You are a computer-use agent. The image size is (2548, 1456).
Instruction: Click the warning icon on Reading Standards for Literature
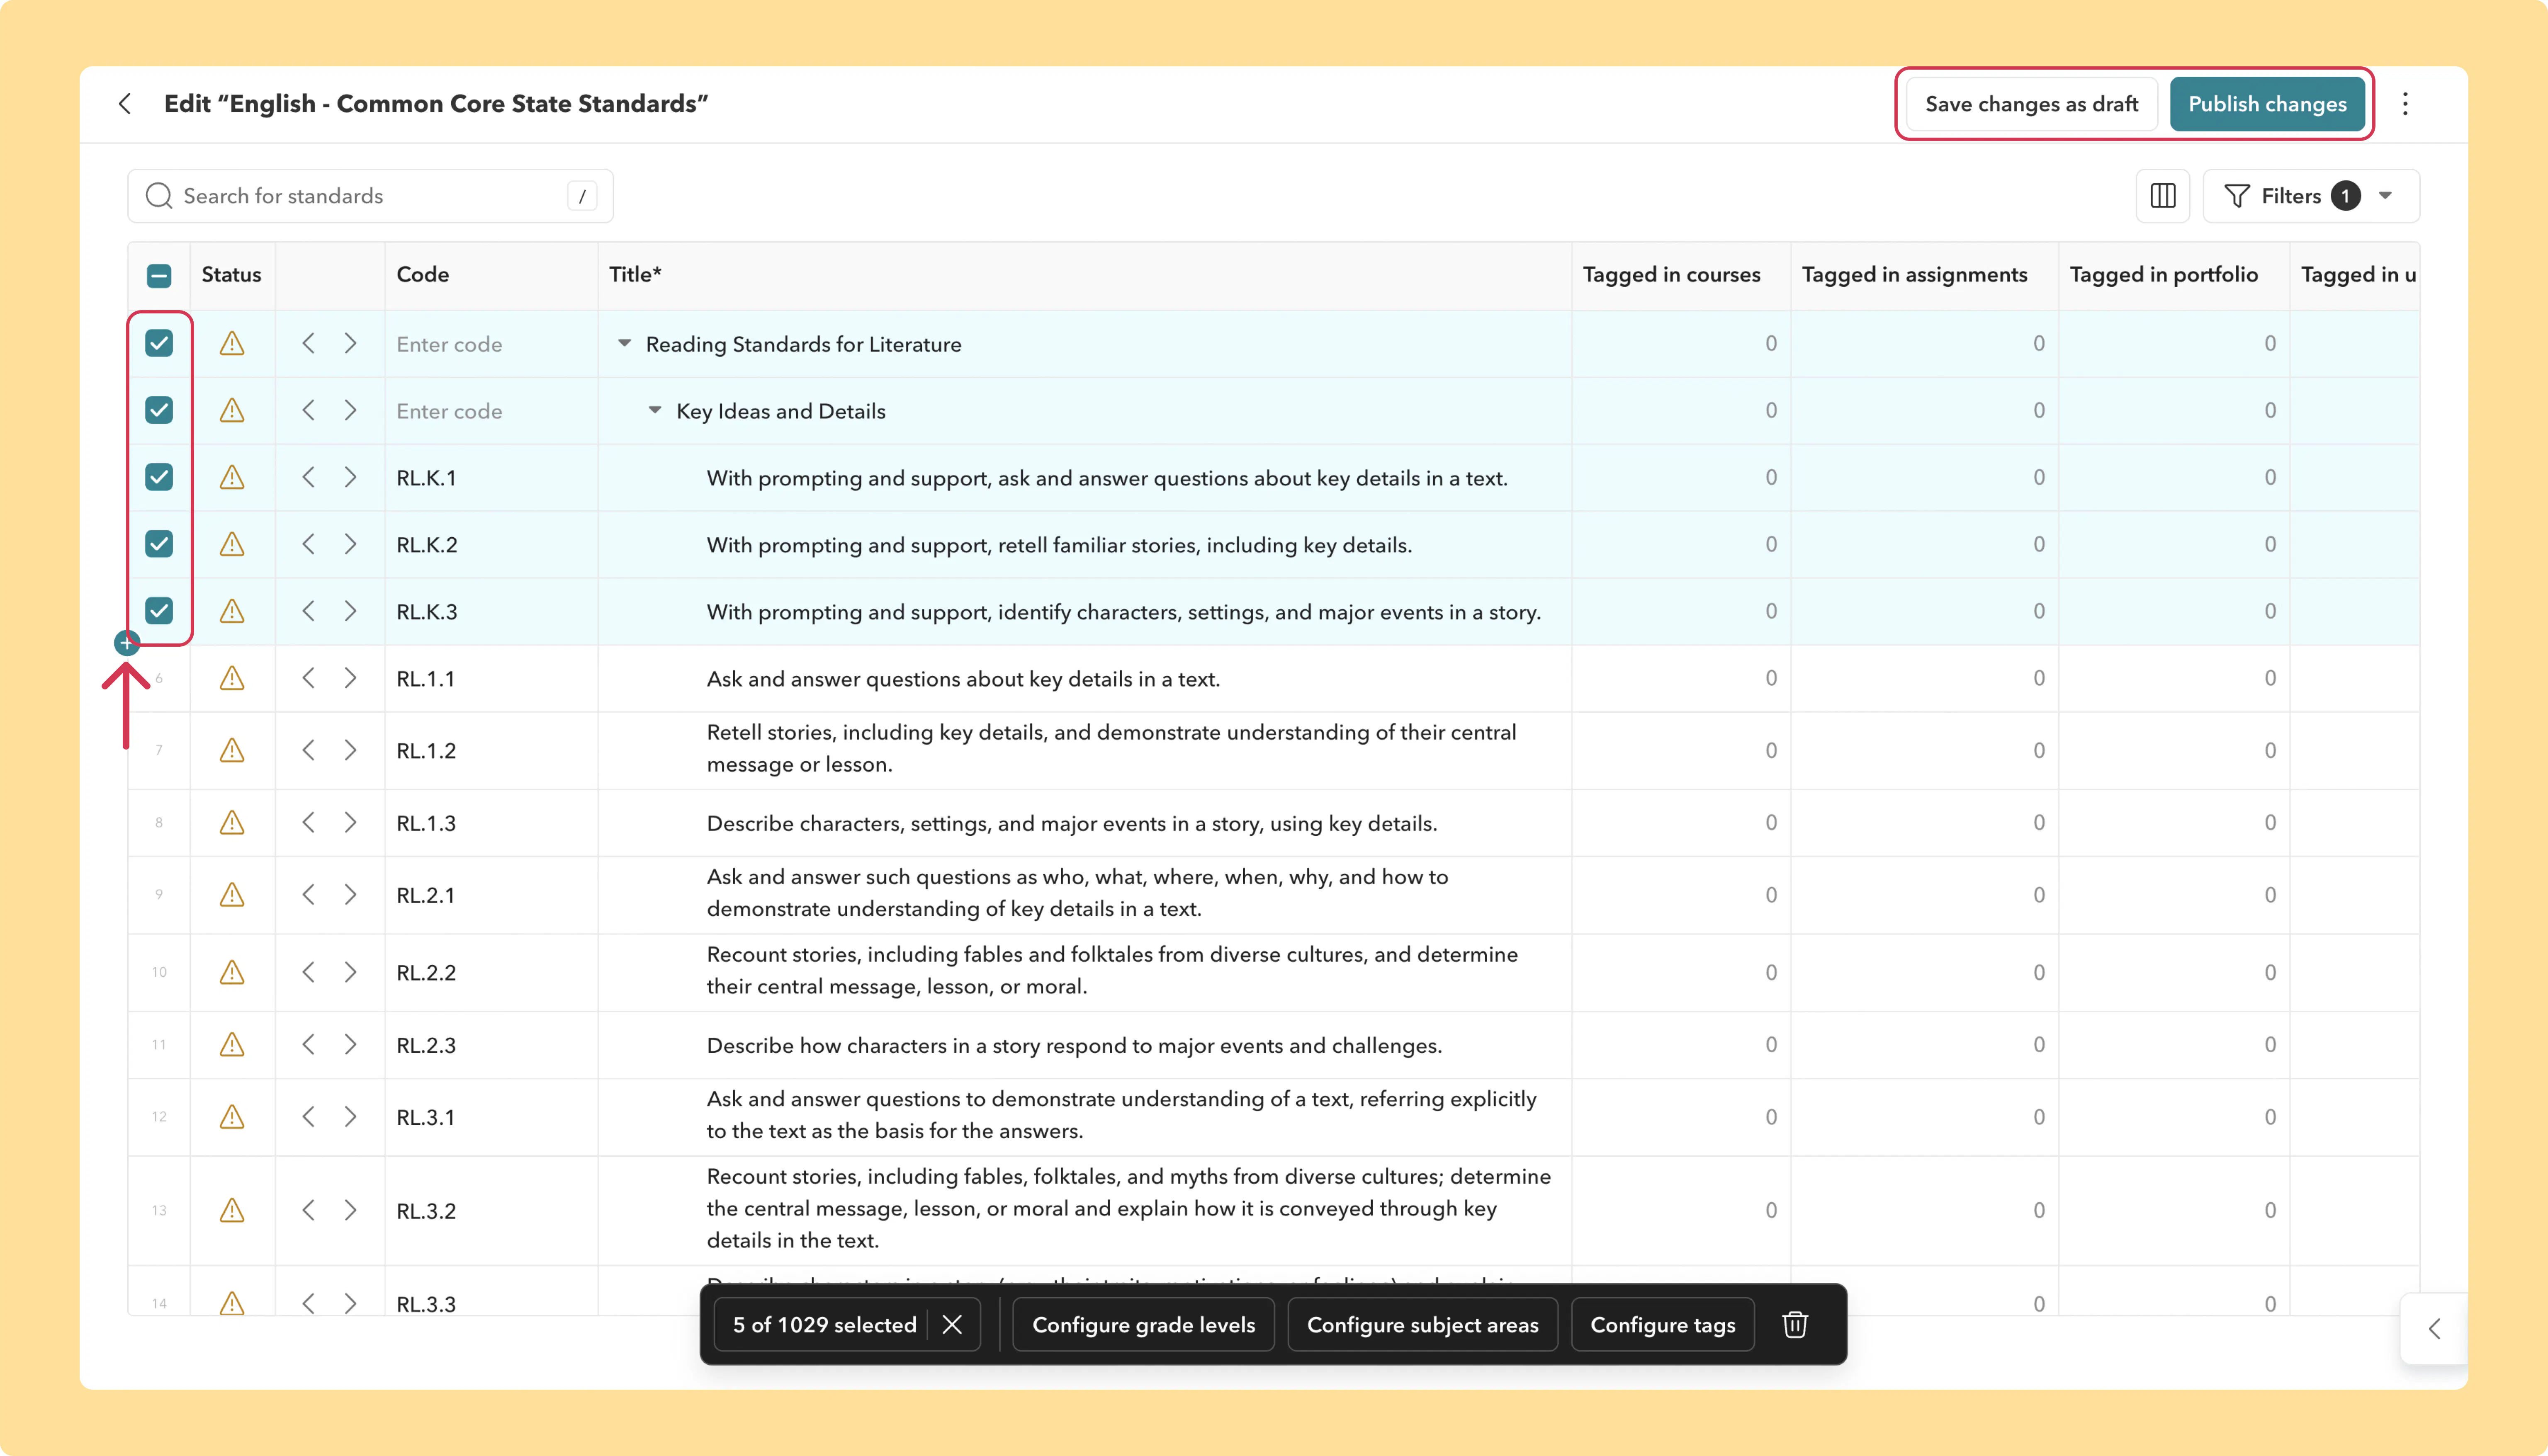pyautogui.click(x=232, y=344)
